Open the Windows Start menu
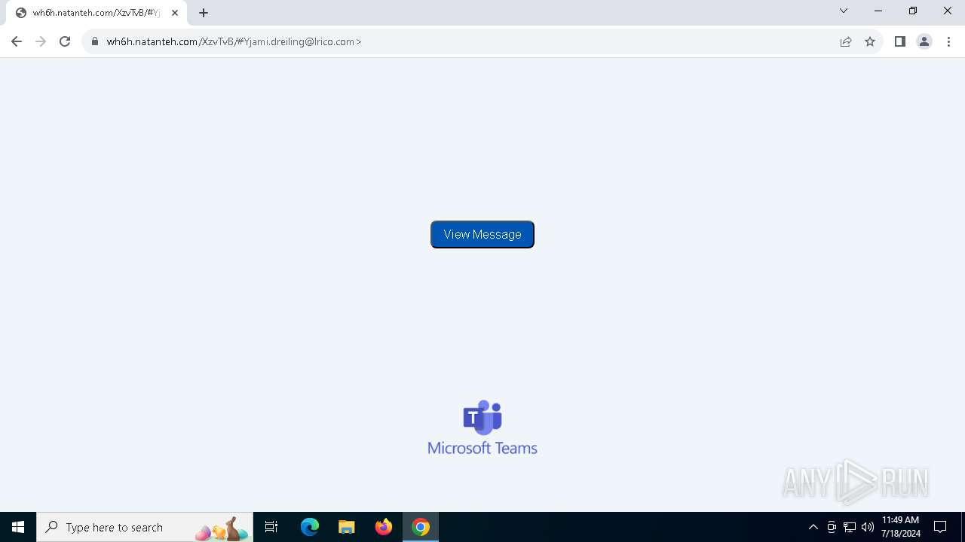 18,527
